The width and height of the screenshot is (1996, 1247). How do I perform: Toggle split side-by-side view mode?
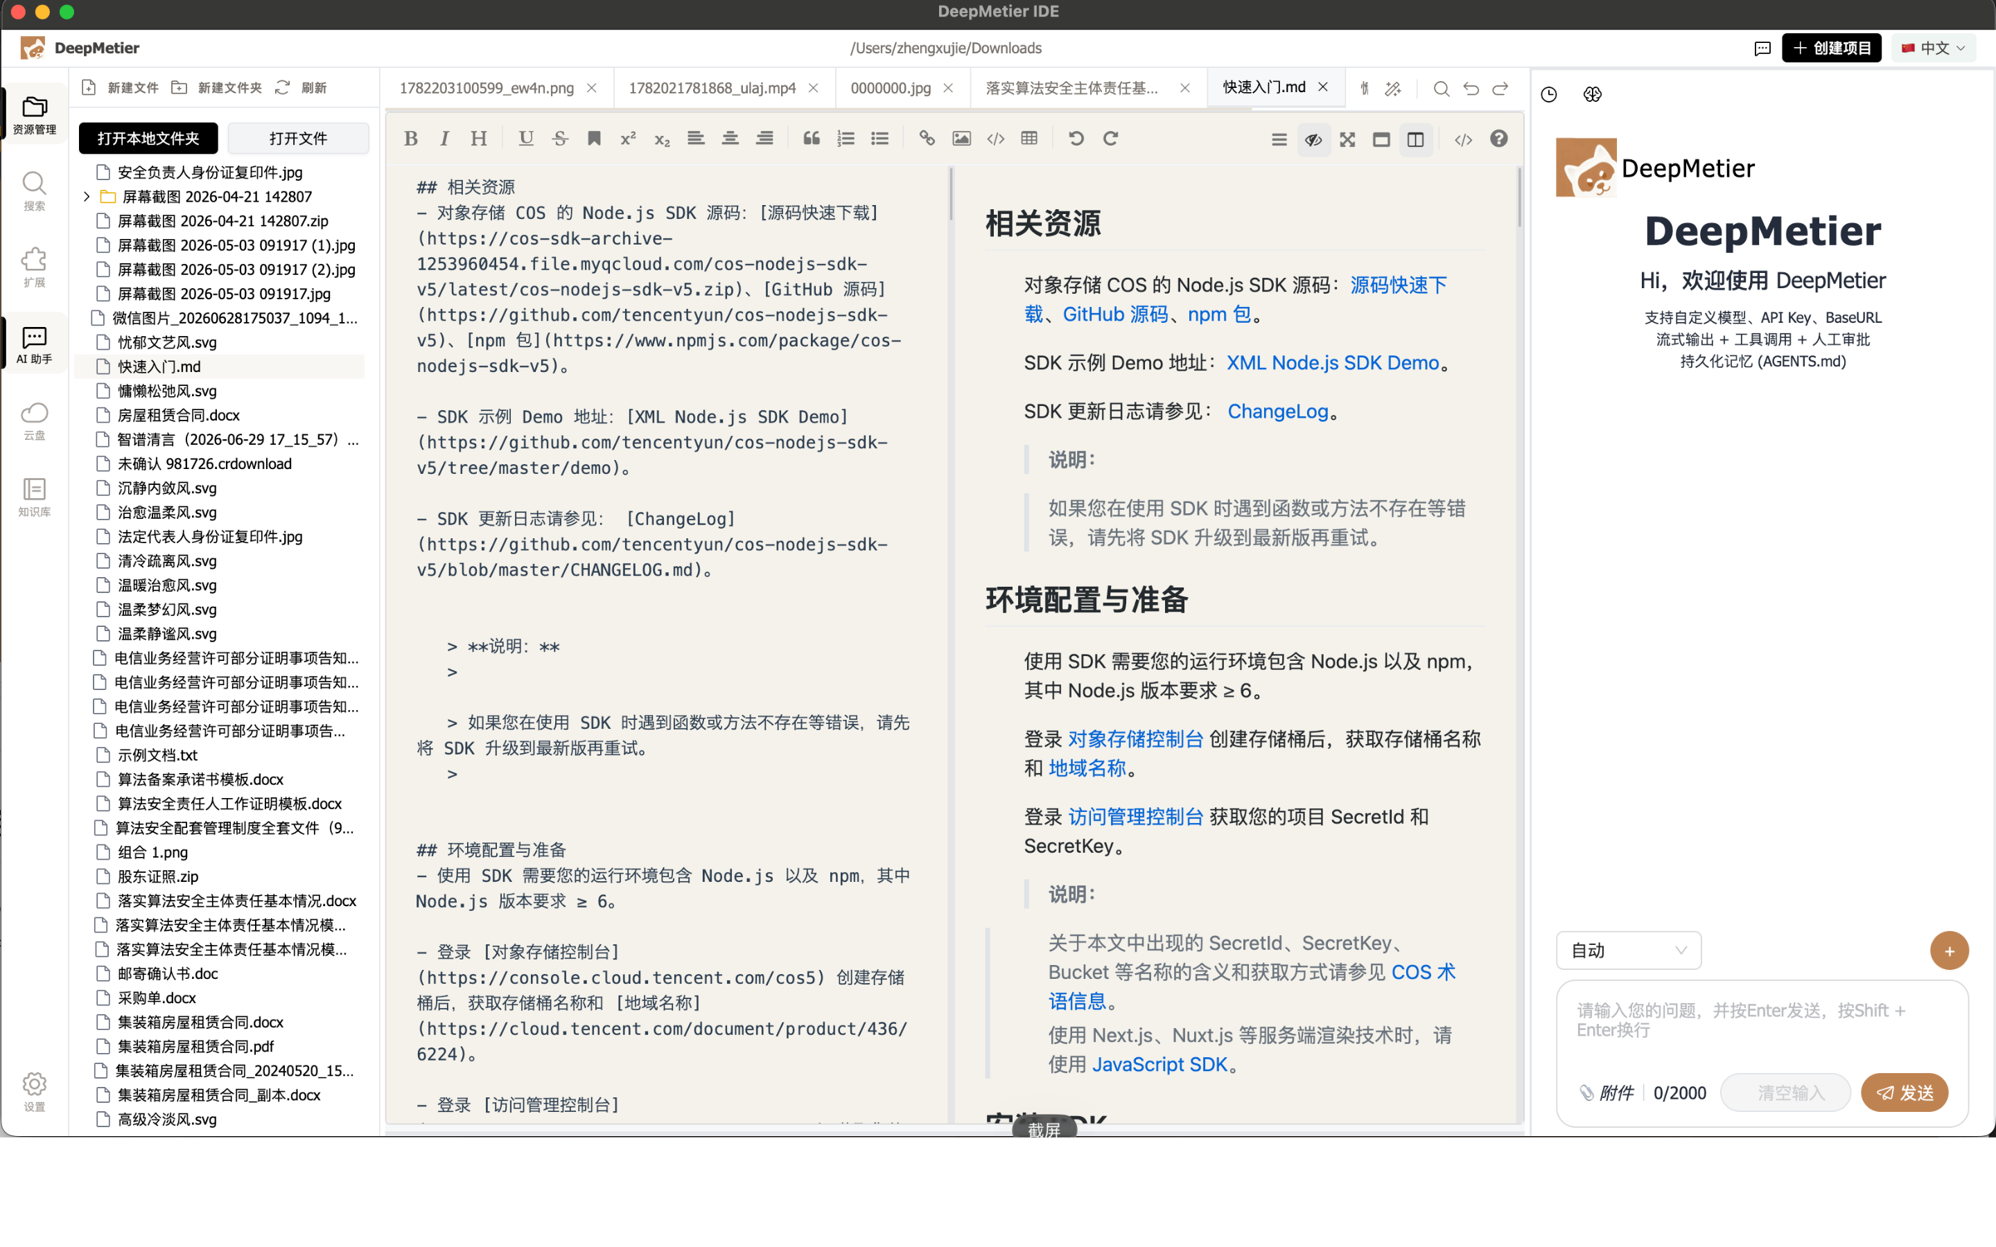1415,139
